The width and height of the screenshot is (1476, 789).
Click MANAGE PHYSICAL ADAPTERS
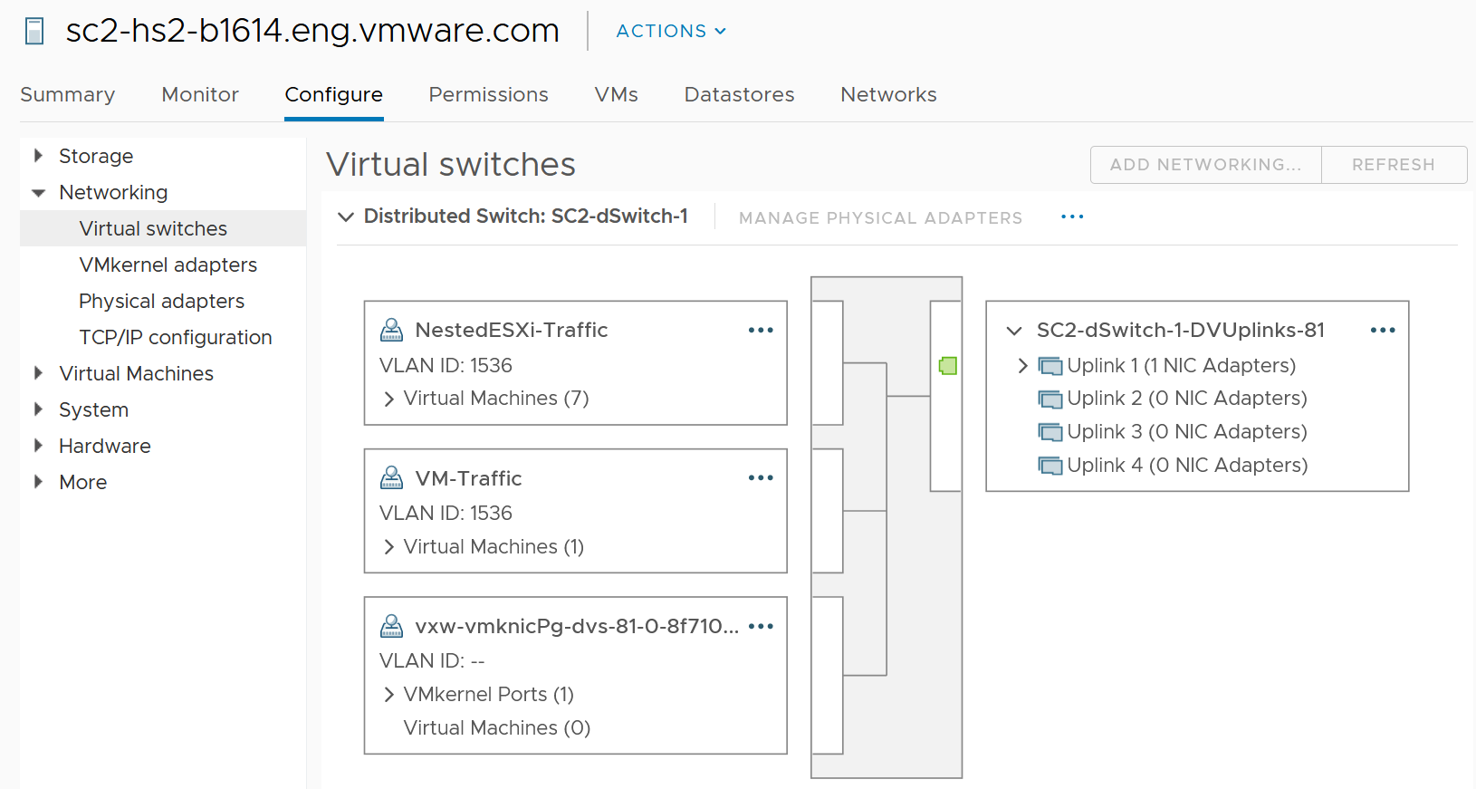tap(881, 217)
